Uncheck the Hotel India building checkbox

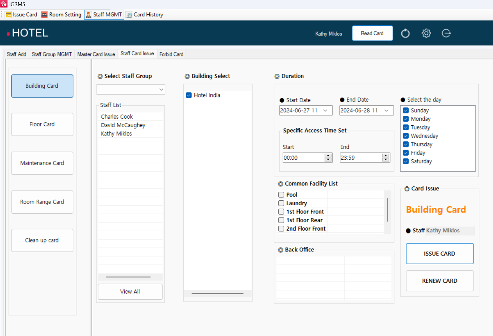click(189, 95)
